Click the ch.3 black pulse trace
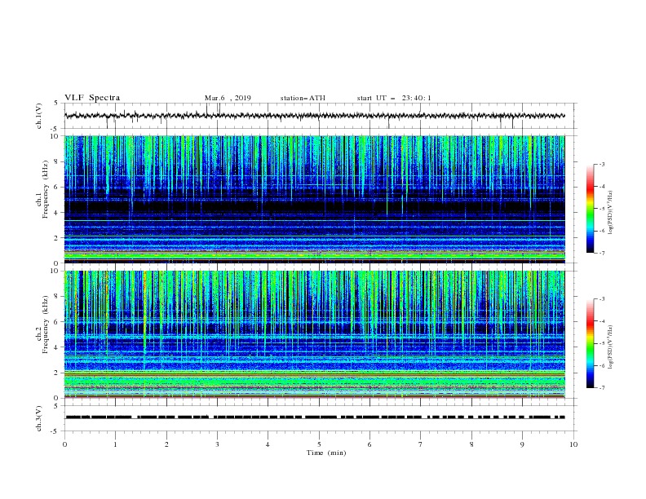Screen dimensions: 646x499 tap(315, 417)
